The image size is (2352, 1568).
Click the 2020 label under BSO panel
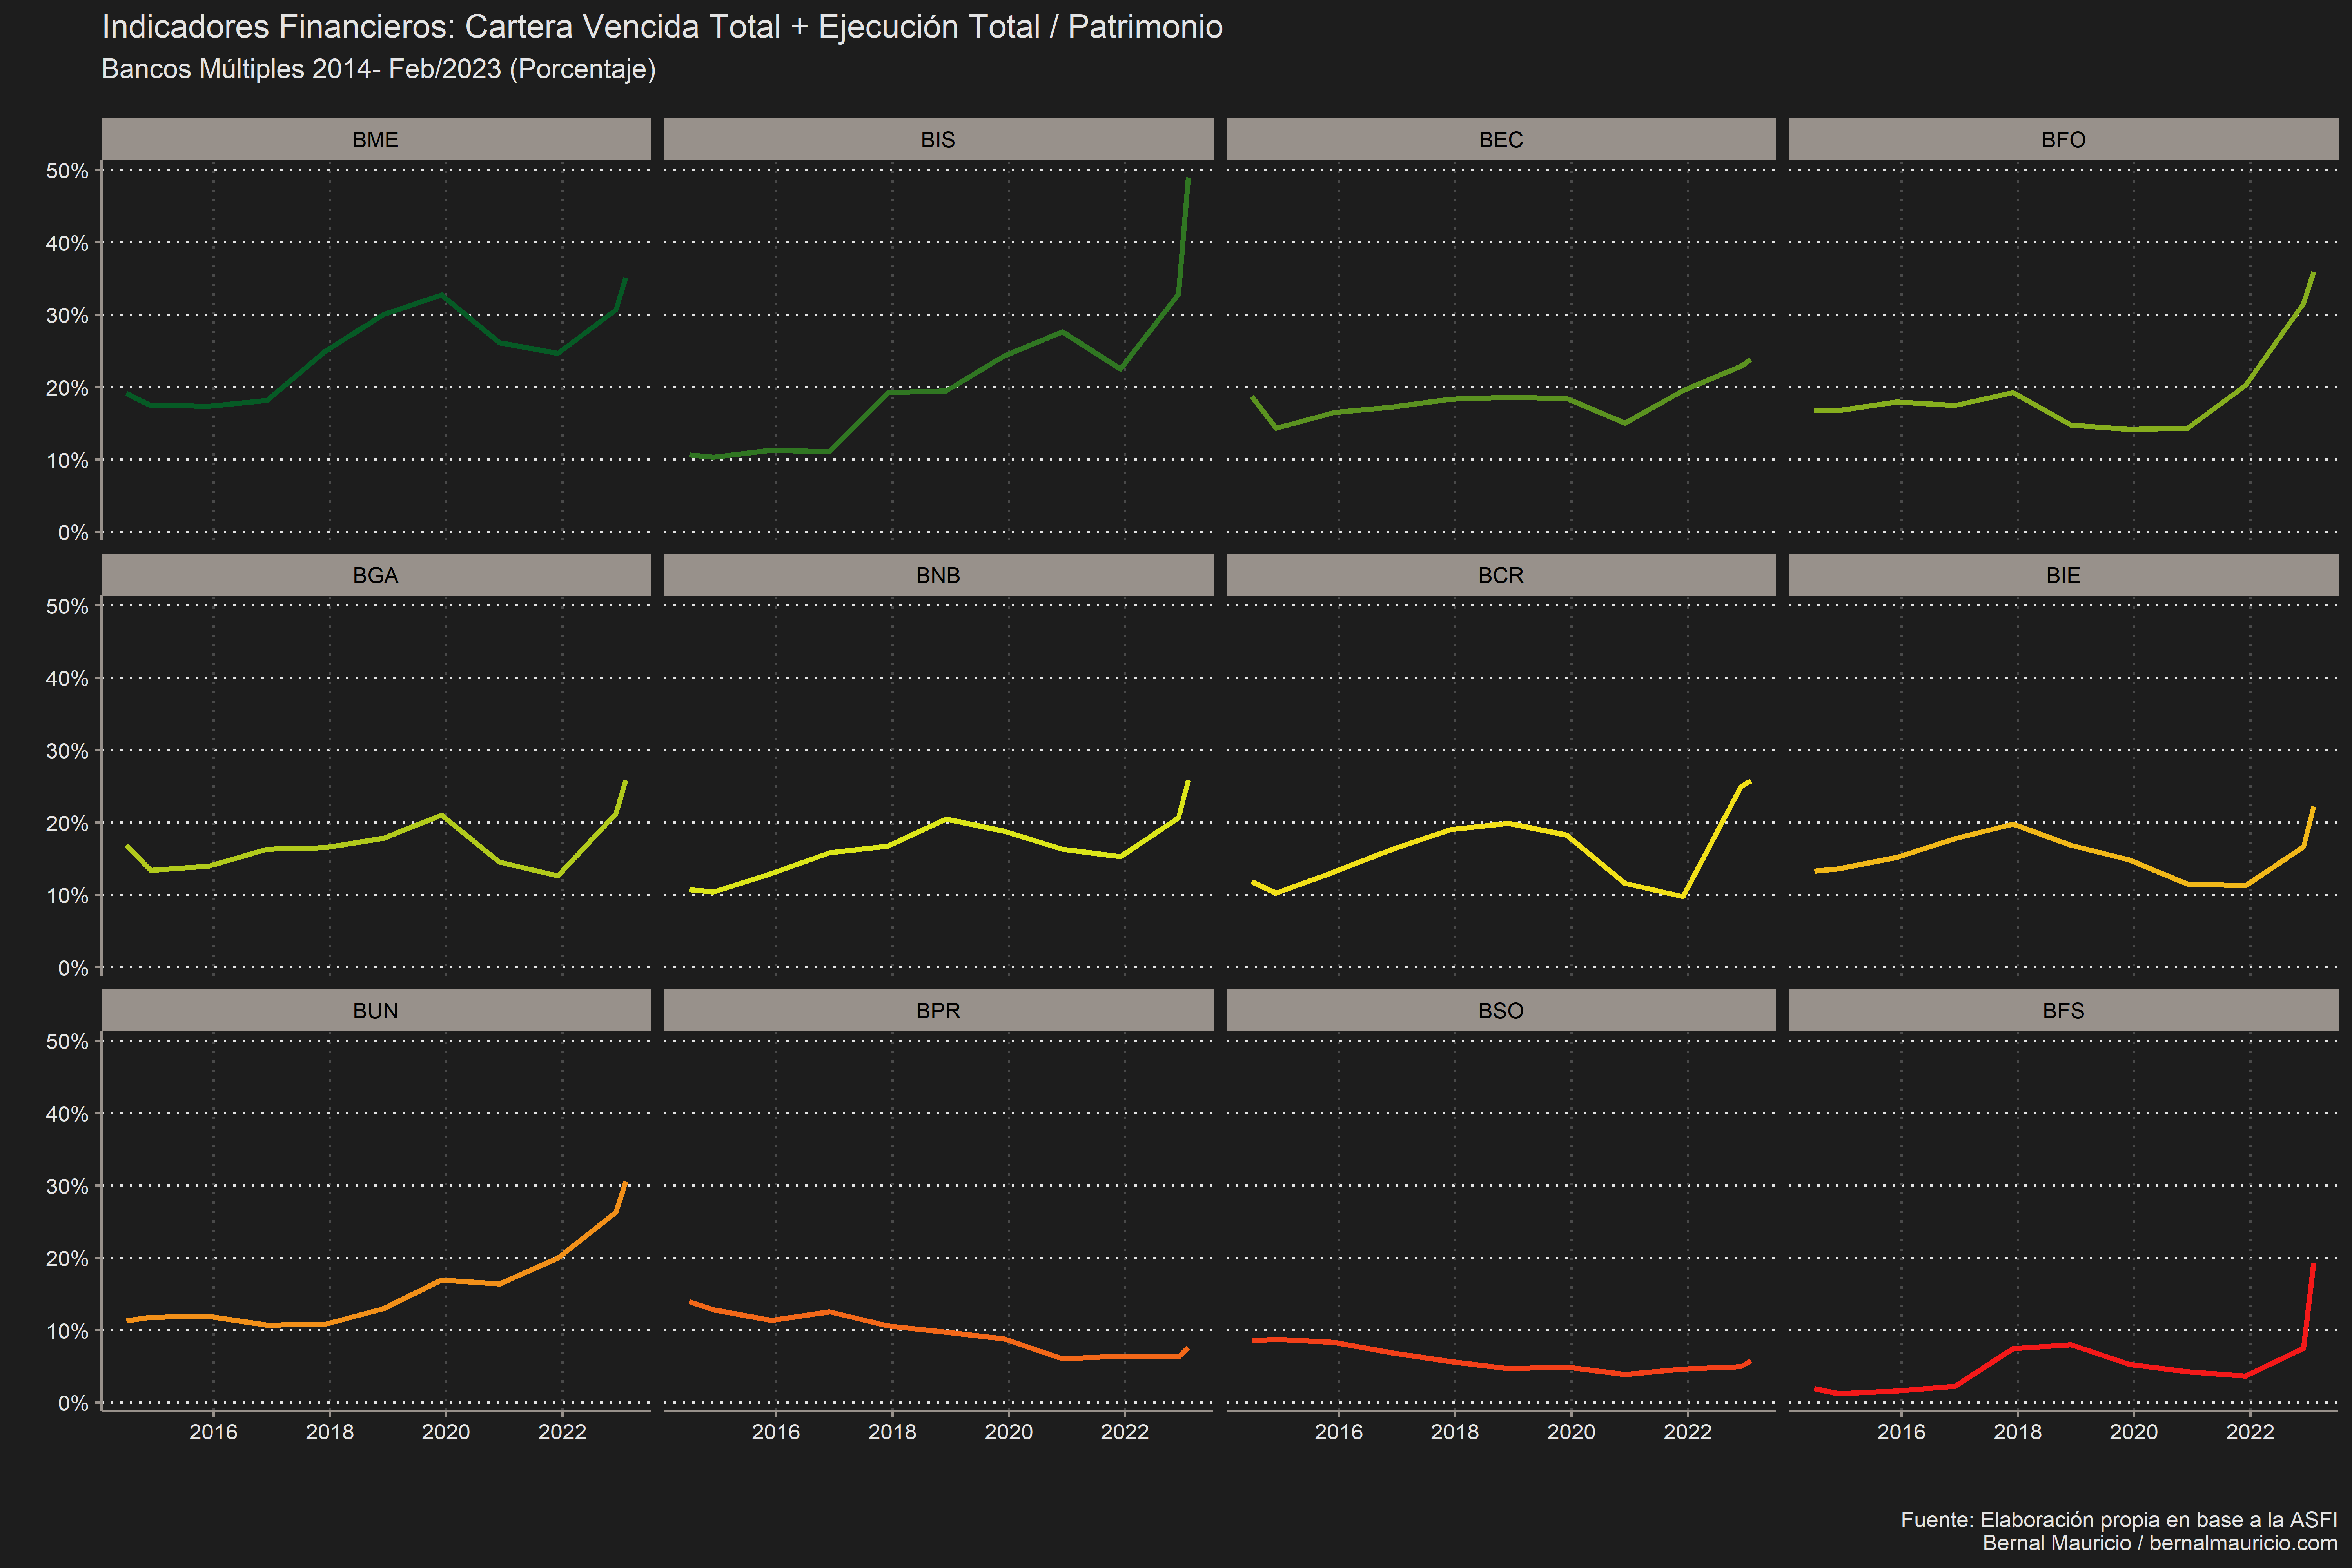point(1571,1432)
